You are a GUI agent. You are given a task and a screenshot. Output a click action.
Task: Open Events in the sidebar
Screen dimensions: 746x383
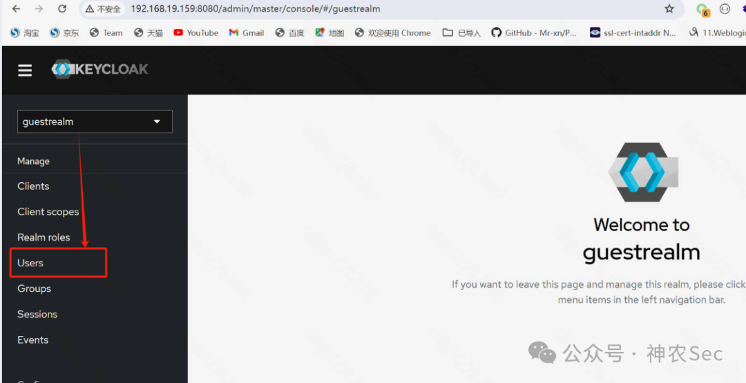pos(33,340)
